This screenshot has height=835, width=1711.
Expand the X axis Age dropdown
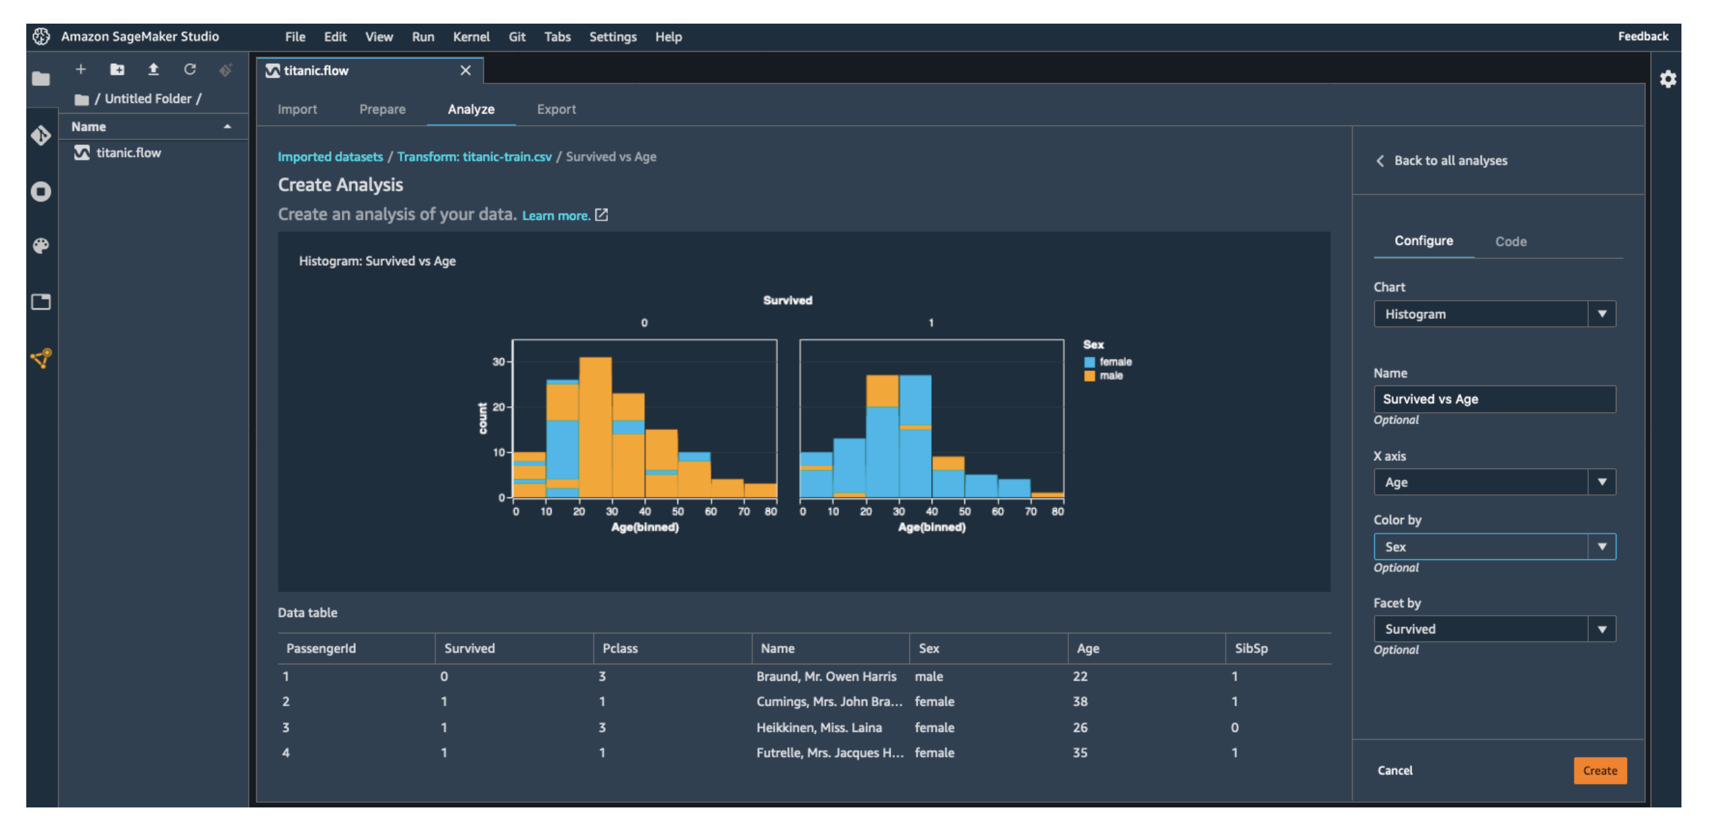coord(1494,482)
